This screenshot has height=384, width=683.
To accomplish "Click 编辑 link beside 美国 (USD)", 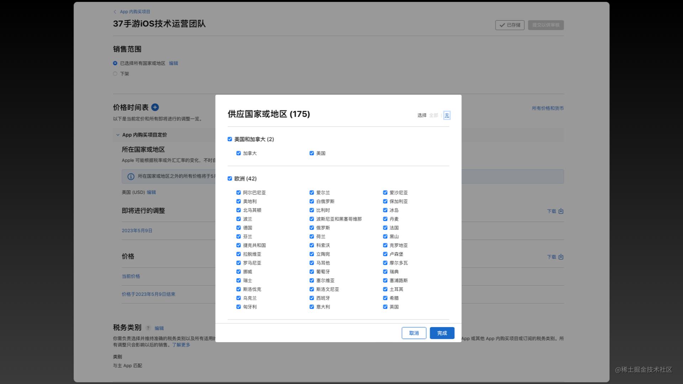I will tap(151, 192).
